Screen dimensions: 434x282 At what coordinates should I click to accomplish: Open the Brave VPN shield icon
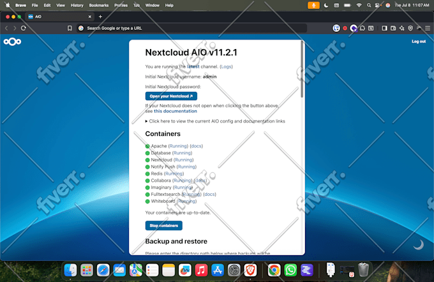tap(410, 28)
